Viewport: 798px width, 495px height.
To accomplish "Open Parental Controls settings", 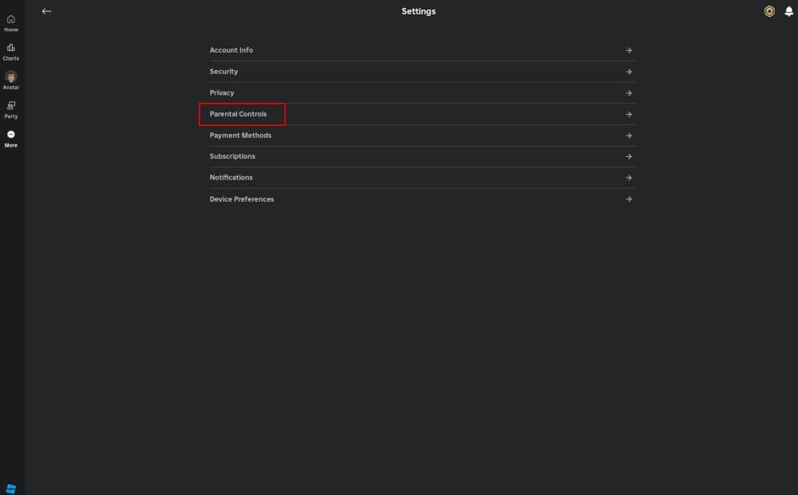I will [239, 114].
